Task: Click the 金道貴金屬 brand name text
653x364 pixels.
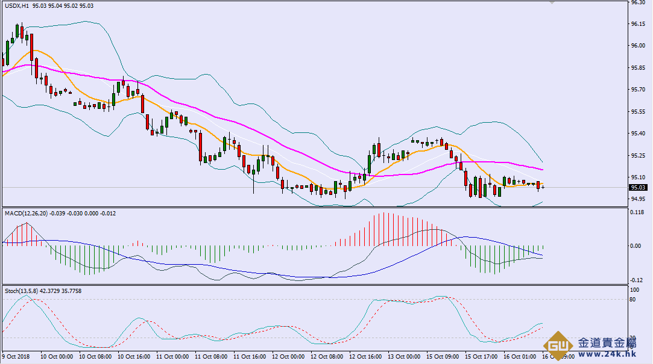Action: (608, 342)
